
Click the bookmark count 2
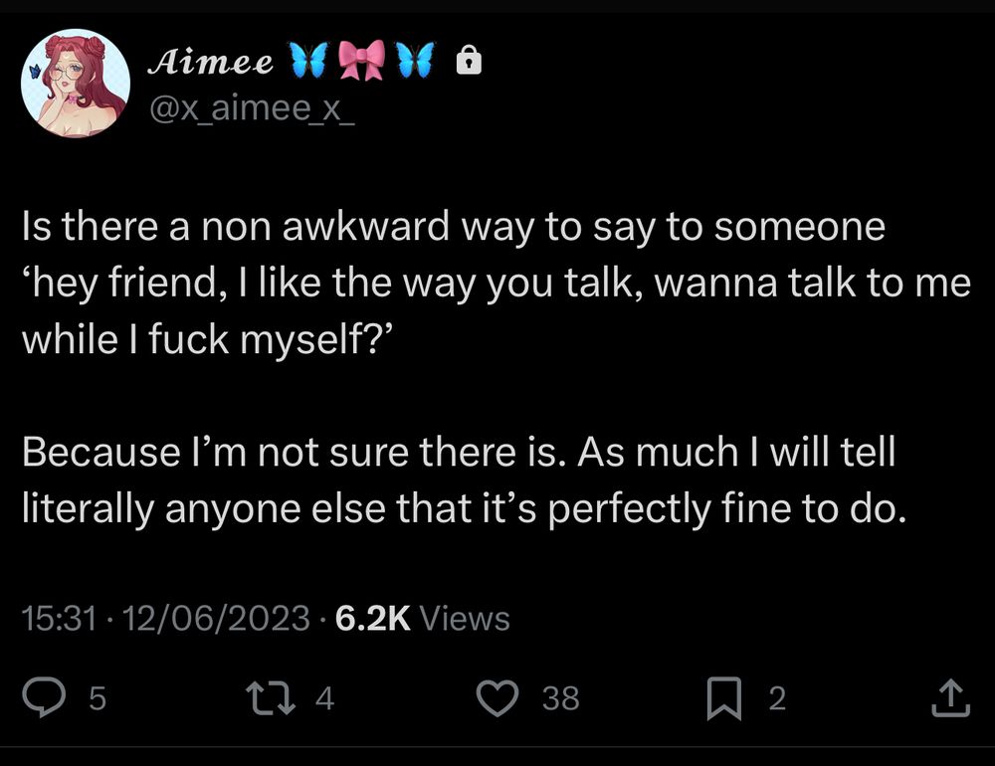pyautogui.click(x=777, y=699)
